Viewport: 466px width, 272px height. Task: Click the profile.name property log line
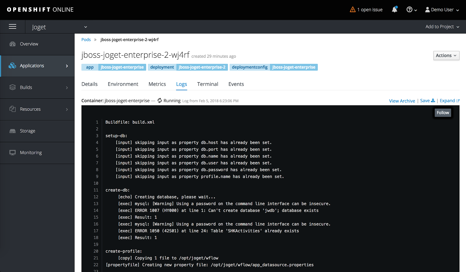click(200, 177)
